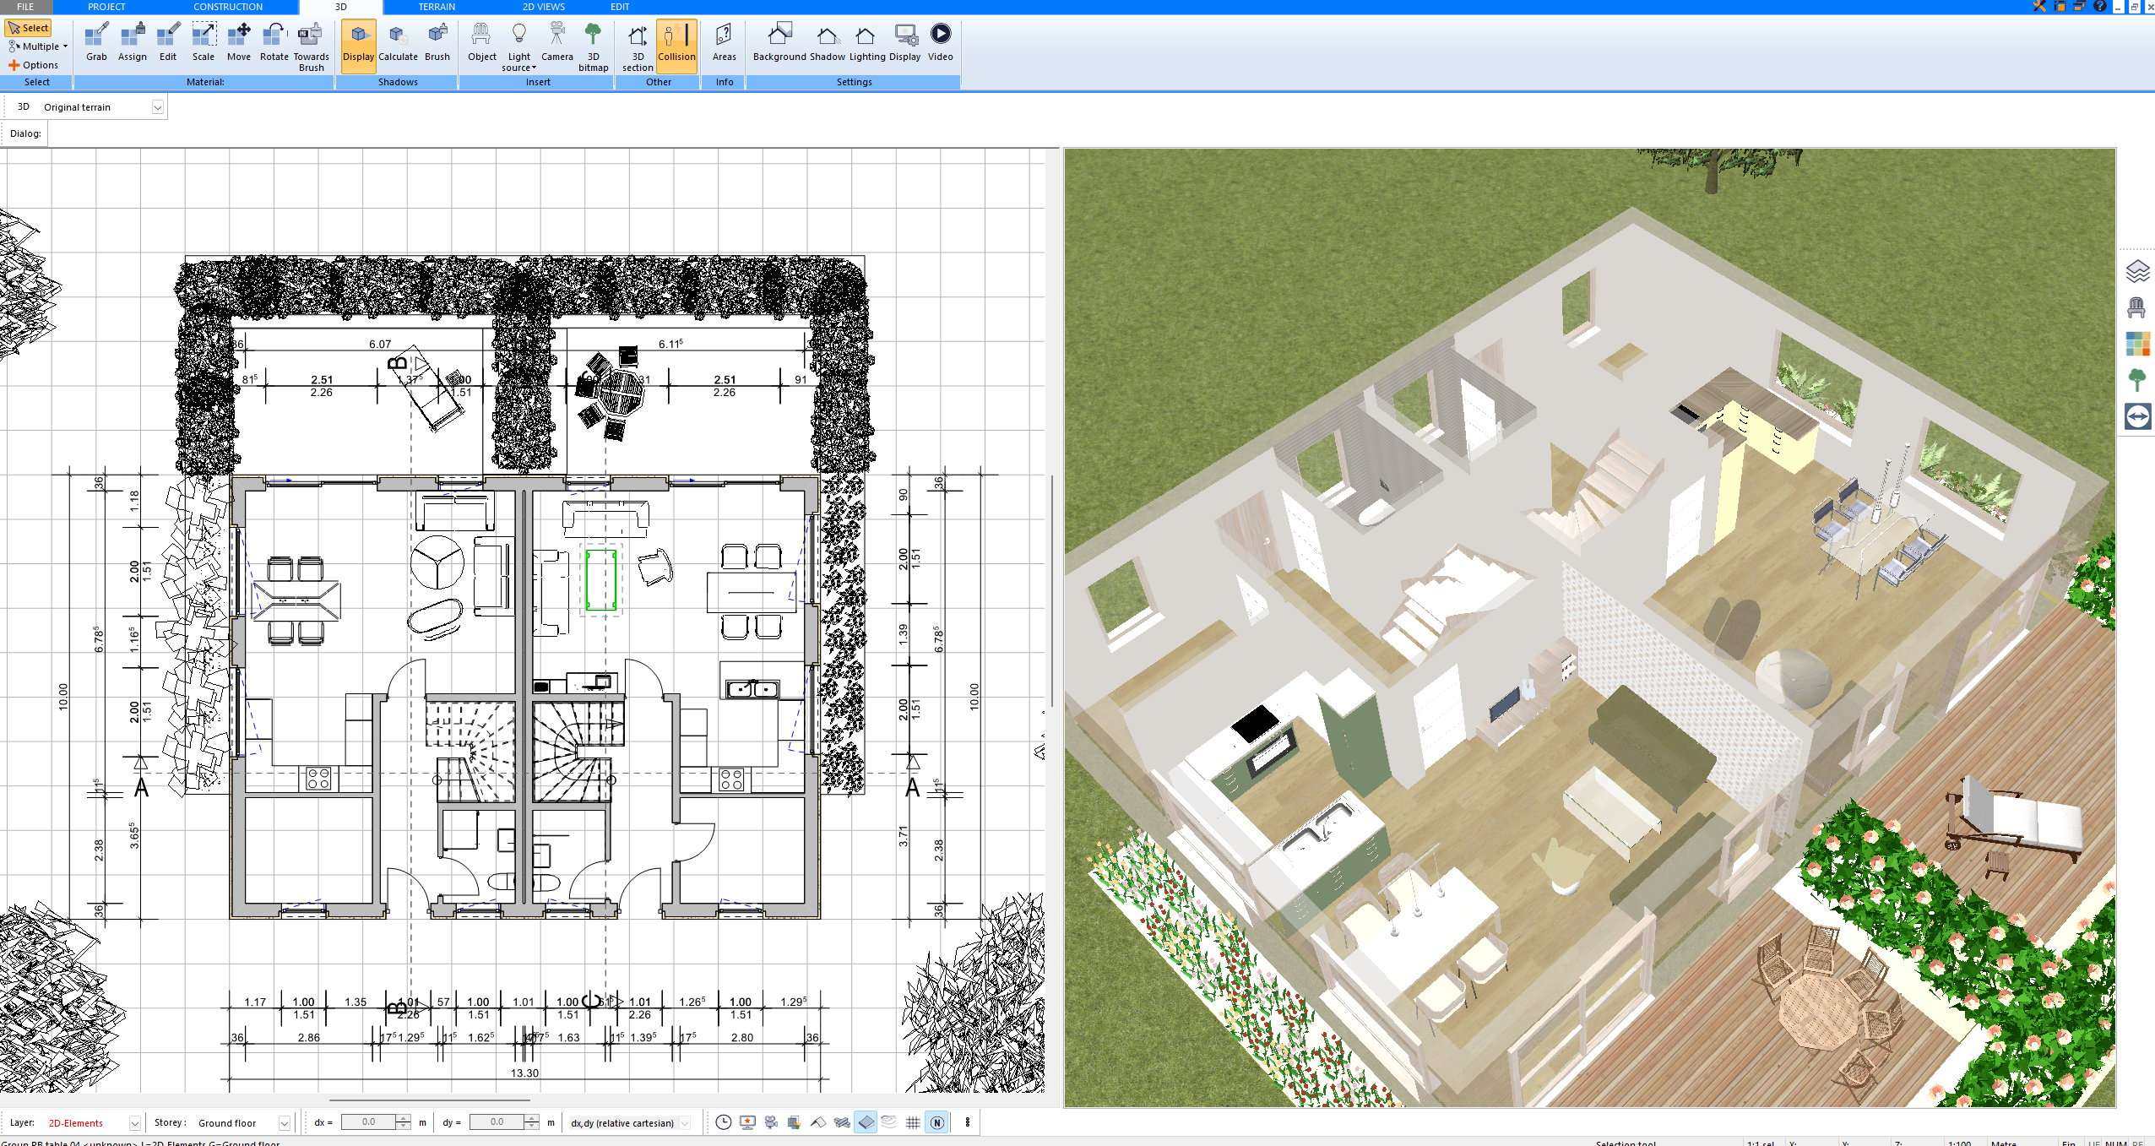
Task: Select the Grab material tool
Action: (x=96, y=42)
